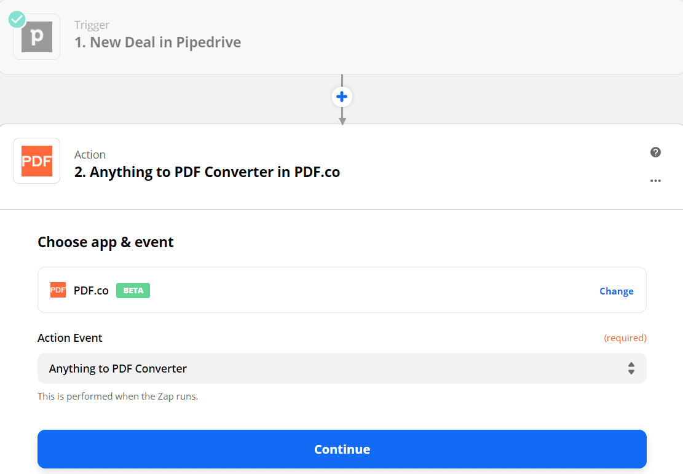Screen dimensions: 683x474
Task: Click the BETA badge next to PDF.co
Action: (133, 290)
